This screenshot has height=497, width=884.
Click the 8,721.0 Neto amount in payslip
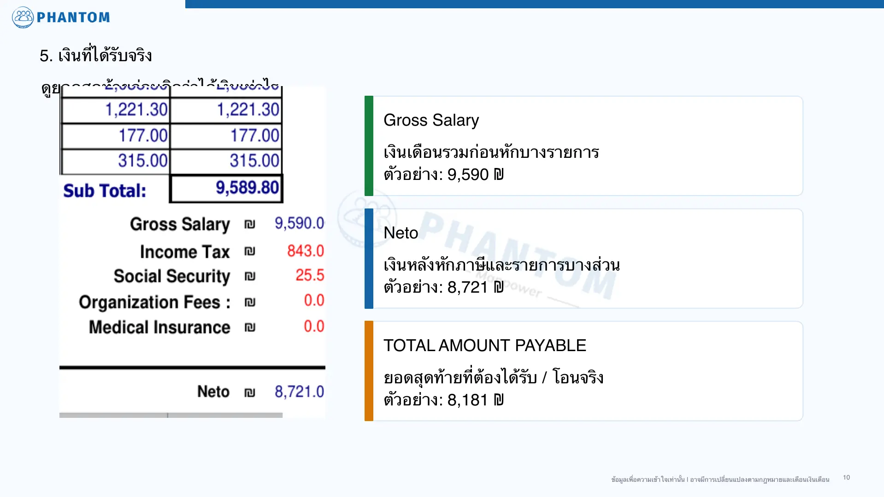pos(299,392)
